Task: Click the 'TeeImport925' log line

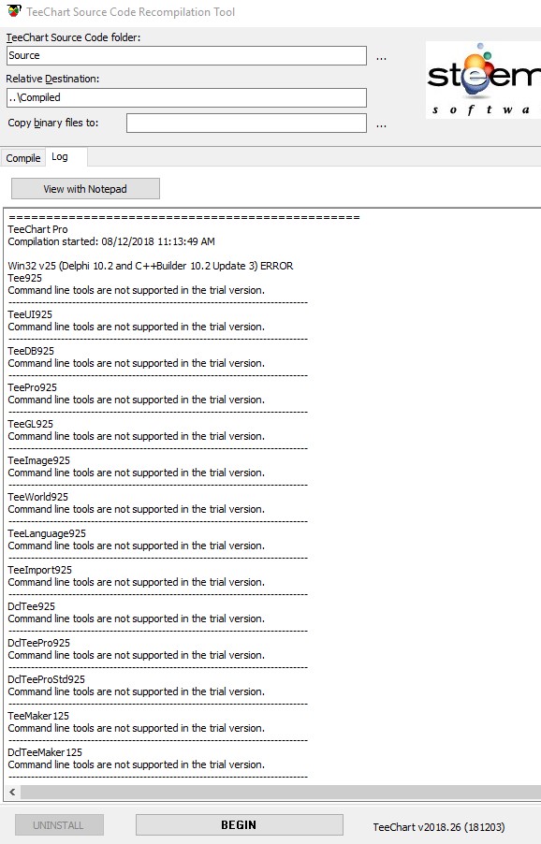Action: (x=40, y=570)
